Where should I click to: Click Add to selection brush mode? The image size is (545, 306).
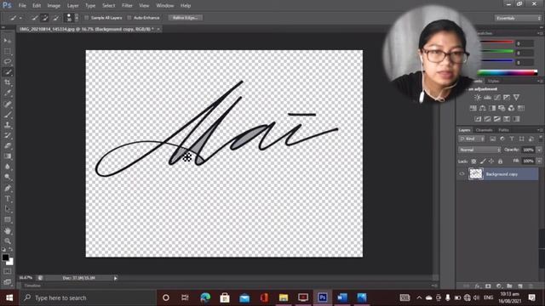pyautogui.click(x=45, y=18)
